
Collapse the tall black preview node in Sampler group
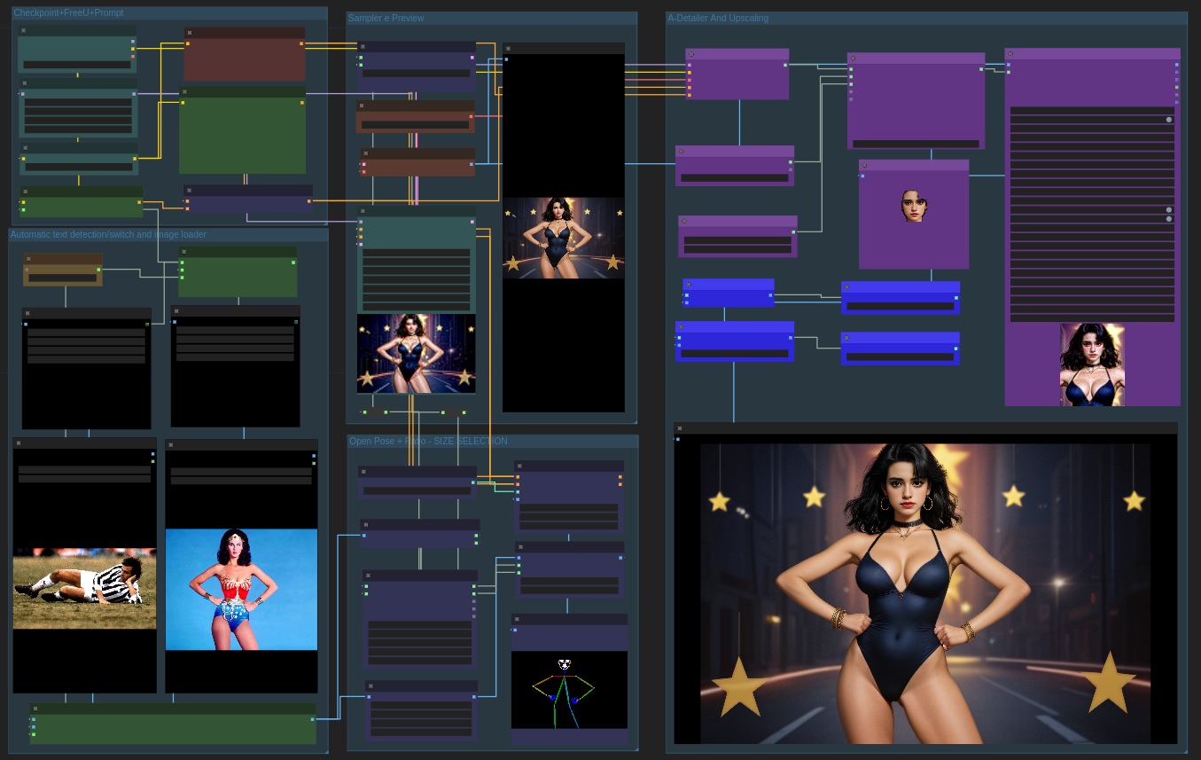[509, 49]
